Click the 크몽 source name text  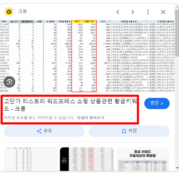tap(23, 11)
